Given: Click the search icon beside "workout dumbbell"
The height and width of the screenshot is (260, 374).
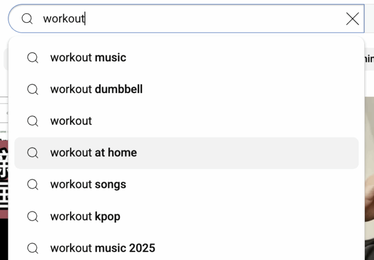Looking at the screenshot, I should coord(33,89).
